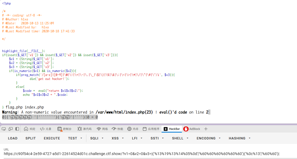Activate the inspect element picker icon
This screenshot has height=159, width=297.
pos(4,129)
